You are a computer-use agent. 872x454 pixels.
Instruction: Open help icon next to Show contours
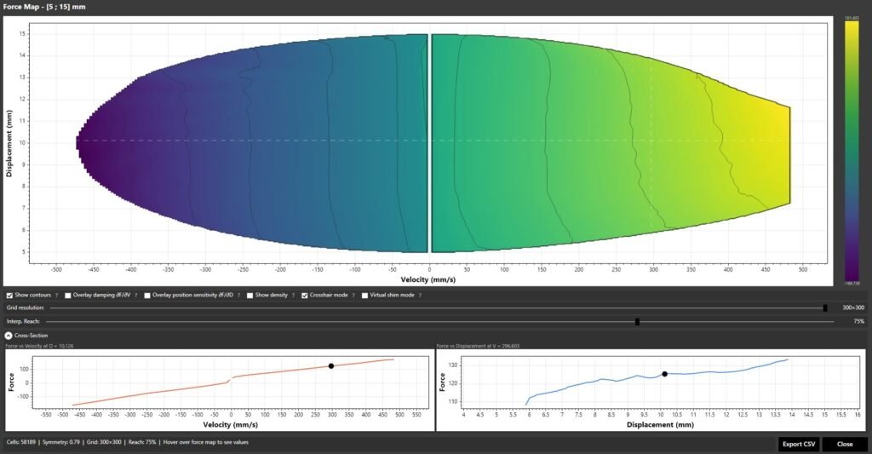pos(57,296)
